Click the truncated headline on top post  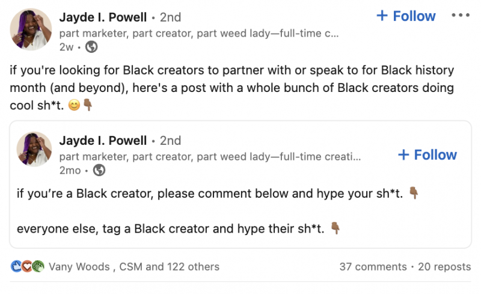(x=199, y=33)
